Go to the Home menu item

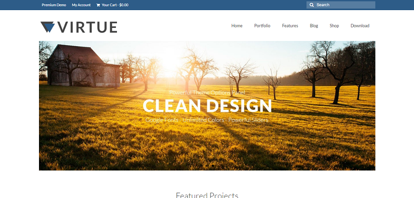tap(237, 26)
